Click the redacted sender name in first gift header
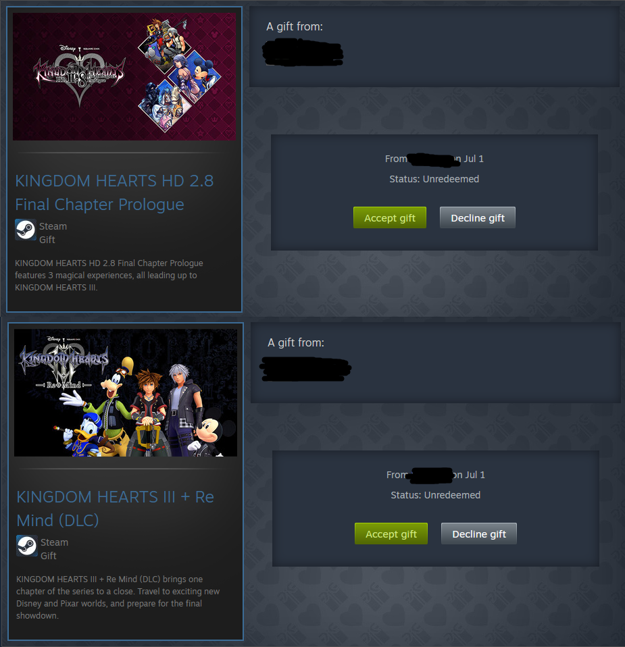 pyautogui.click(x=303, y=52)
